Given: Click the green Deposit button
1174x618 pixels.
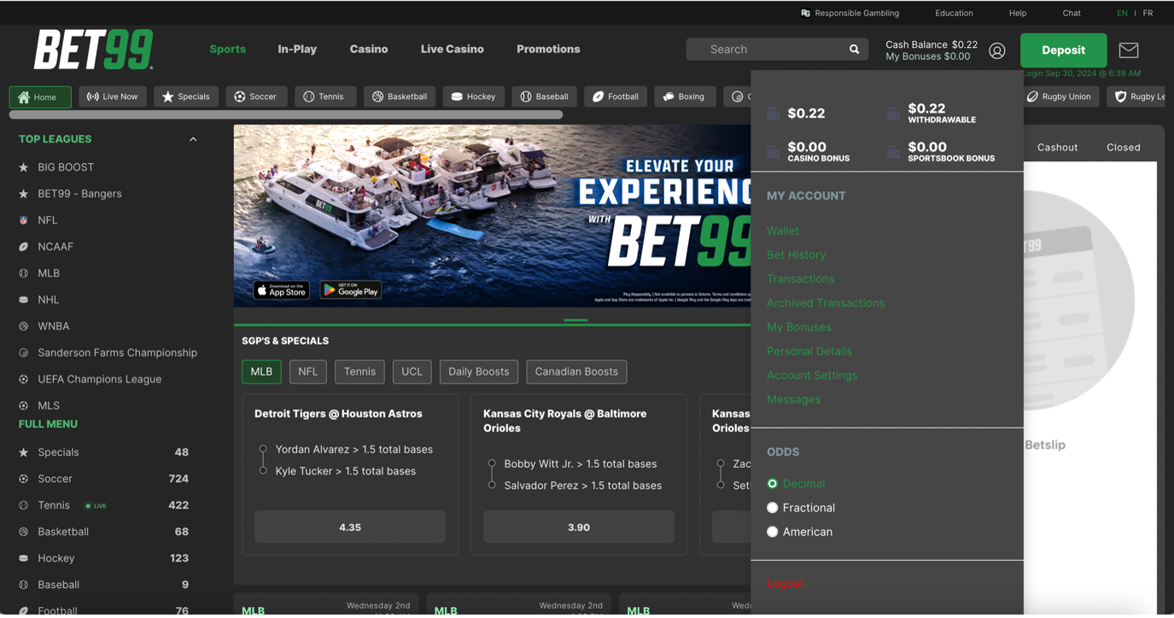Looking at the screenshot, I should 1063,50.
